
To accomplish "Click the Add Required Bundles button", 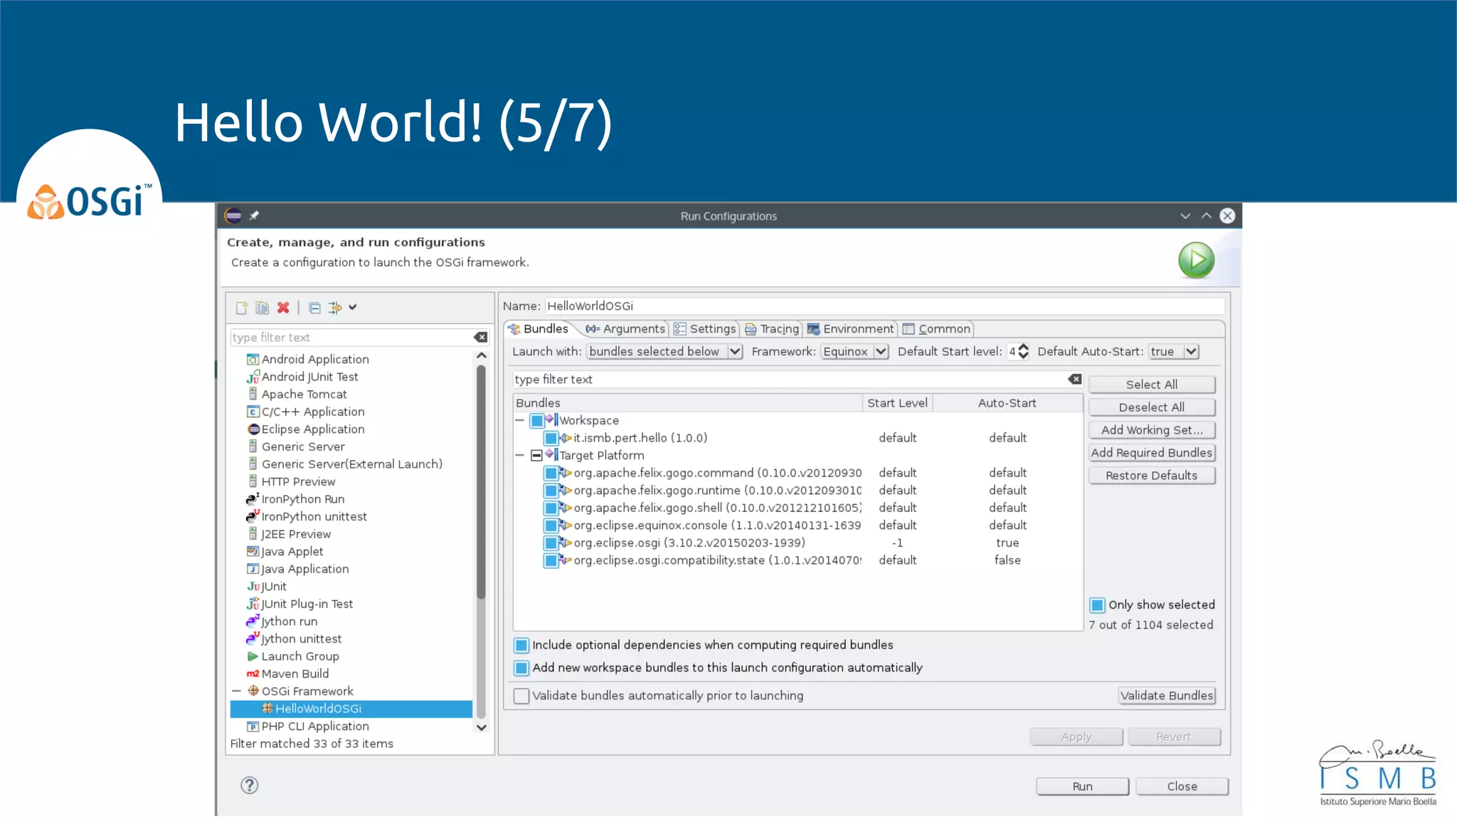I will pos(1151,453).
